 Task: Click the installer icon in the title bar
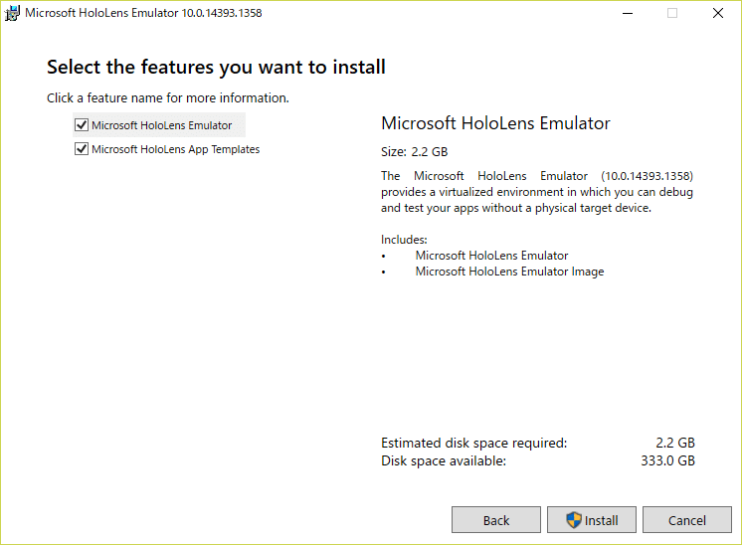point(12,13)
